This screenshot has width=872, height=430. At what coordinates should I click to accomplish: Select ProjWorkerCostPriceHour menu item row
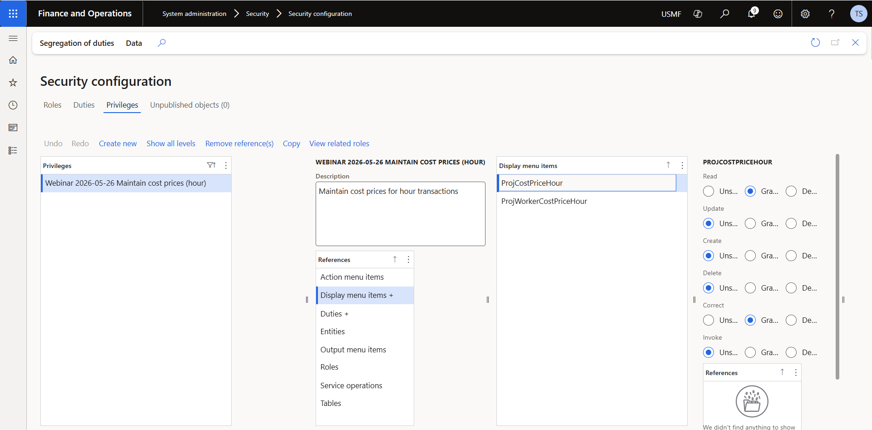[592, 201]
